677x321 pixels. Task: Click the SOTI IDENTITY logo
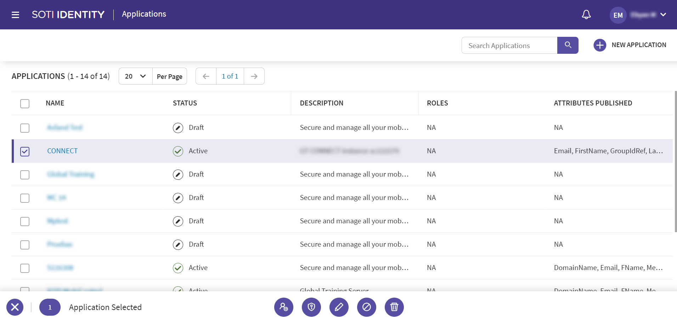point(68,15)
